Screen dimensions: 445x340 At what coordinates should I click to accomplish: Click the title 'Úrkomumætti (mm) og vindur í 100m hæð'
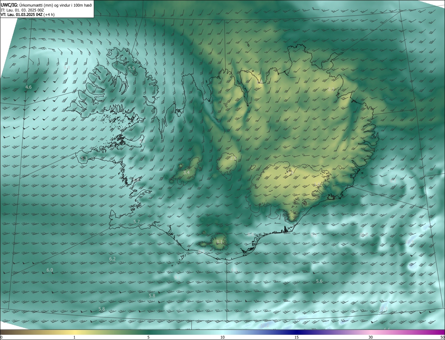pos(55,5)
